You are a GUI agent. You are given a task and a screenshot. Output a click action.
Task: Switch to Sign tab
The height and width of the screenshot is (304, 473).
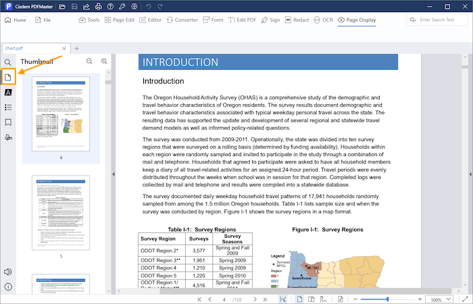(x=270, y=20)
